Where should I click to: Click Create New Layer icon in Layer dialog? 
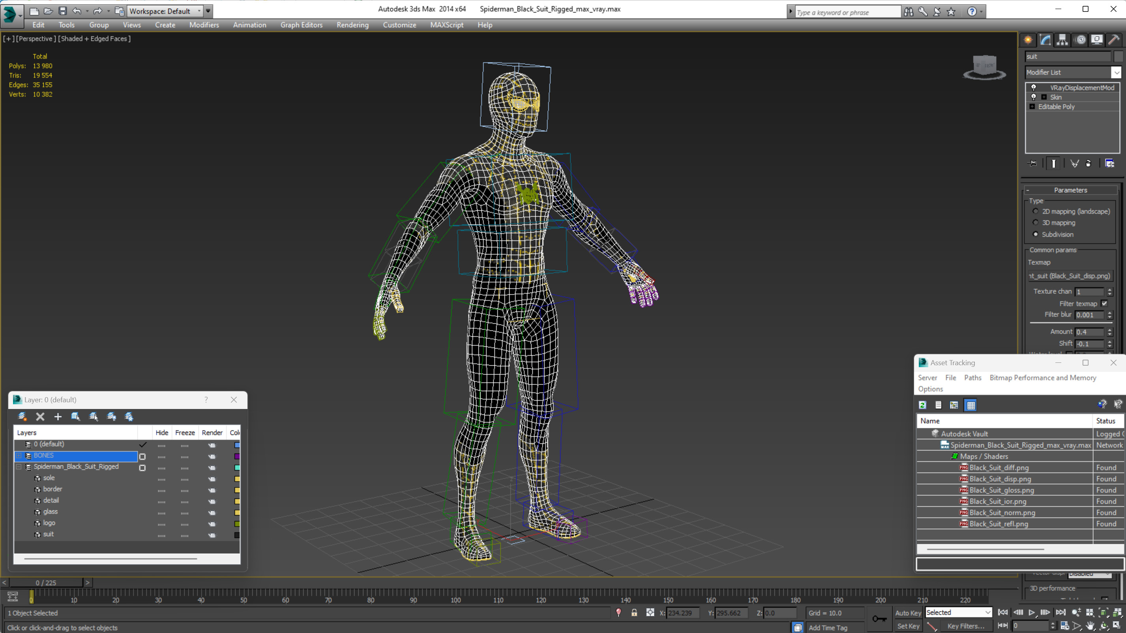[22, 416]
